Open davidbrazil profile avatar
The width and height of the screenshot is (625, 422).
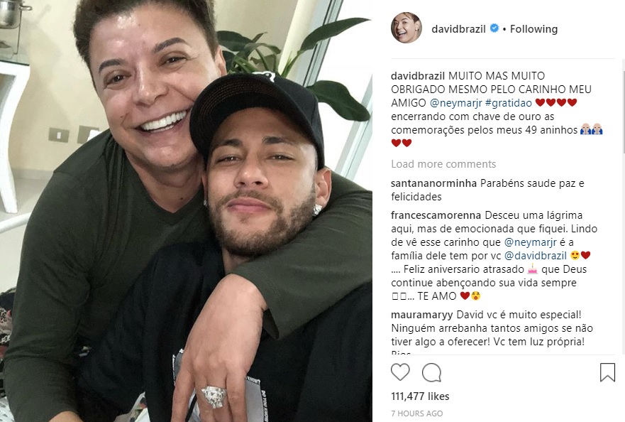(406, 28)
